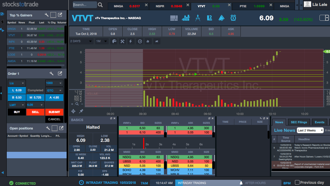Switch to the PTIE ticker tab
Image resolution: width=330 pixels, height=186 pixels.
[x=253, y=6]
